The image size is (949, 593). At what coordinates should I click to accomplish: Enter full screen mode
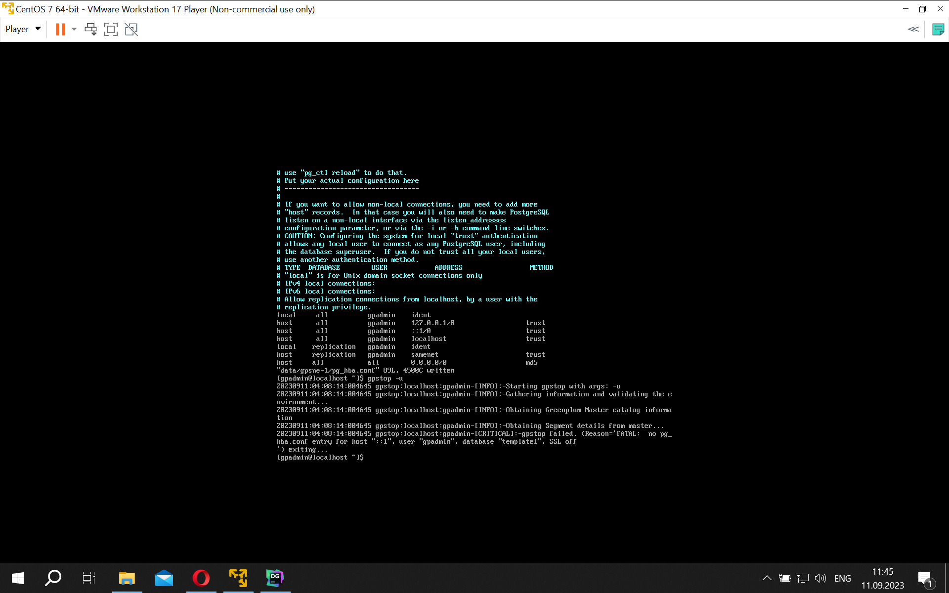coord(111,29)
